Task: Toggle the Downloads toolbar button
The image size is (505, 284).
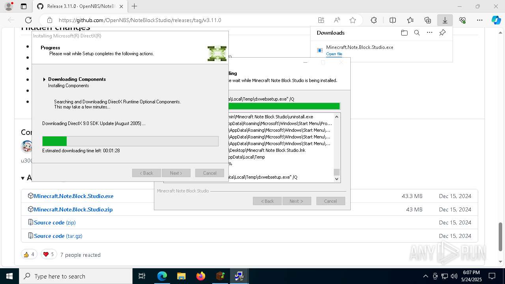Action: (445, 20)
